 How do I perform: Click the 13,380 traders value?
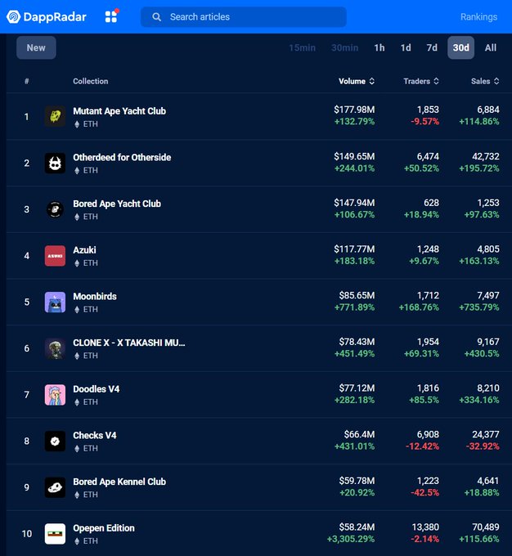[x=425, y=527]
